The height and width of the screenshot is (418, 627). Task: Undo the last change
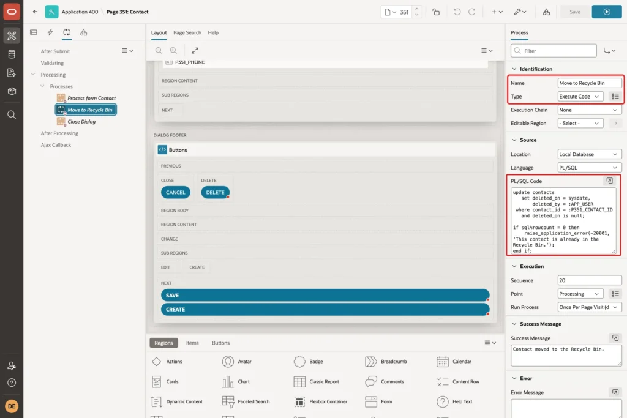(457, 12)
